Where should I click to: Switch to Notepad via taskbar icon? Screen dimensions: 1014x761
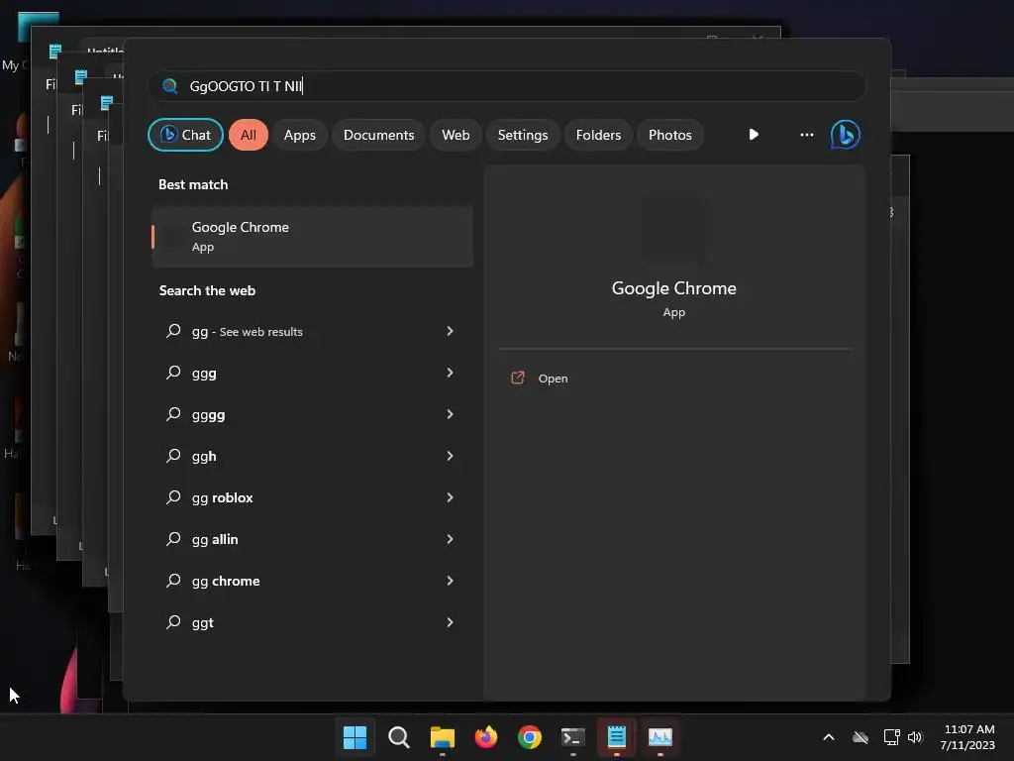click(616, 737)
